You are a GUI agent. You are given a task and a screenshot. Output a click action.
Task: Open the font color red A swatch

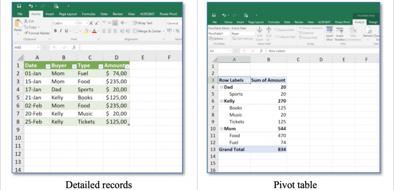(94, 31)
